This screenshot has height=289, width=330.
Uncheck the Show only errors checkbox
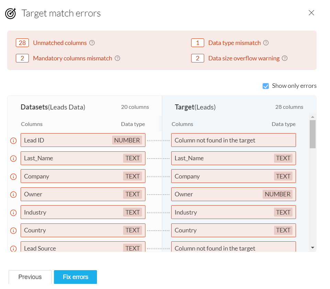tap(266, 86)
